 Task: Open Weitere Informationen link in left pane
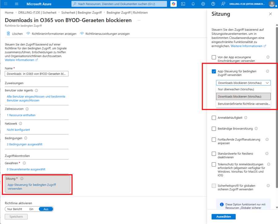21,60
